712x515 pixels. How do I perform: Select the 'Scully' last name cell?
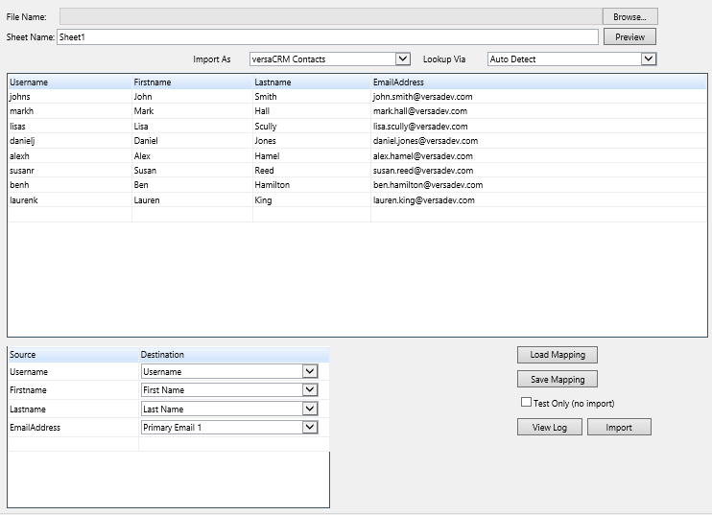point(312,127)
